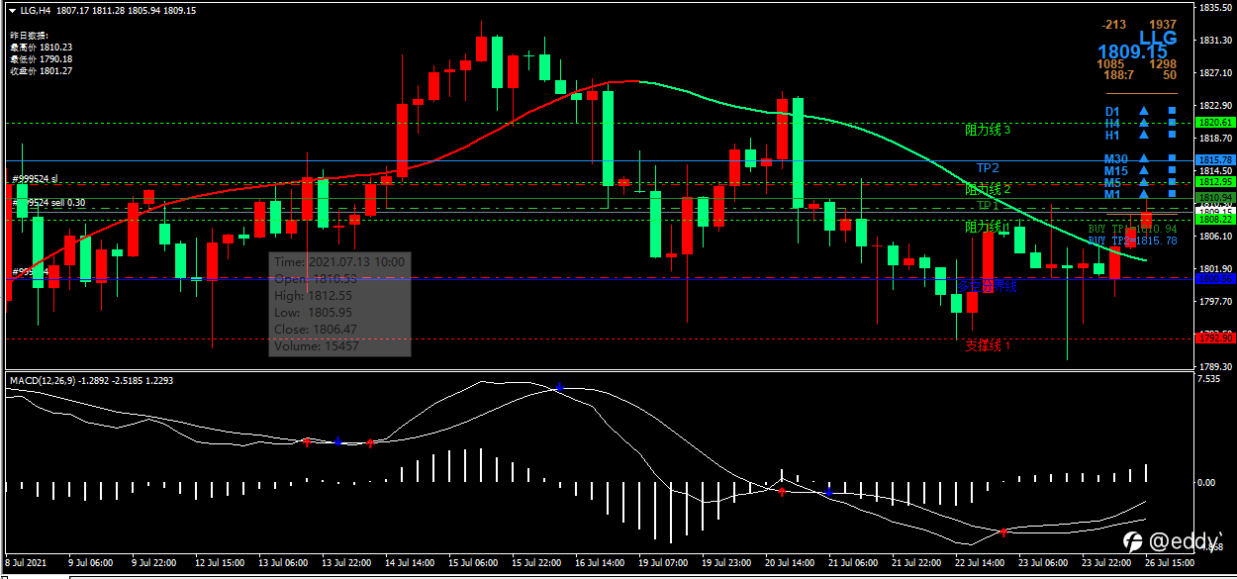
Task: Click the BUY TP2=1815.78 text
Action: tap(1132, 241)
